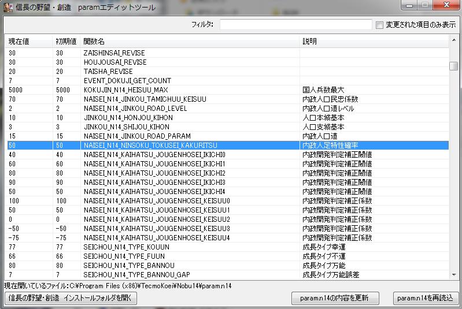Click in the フィルタ filter text field

[295, 24]
